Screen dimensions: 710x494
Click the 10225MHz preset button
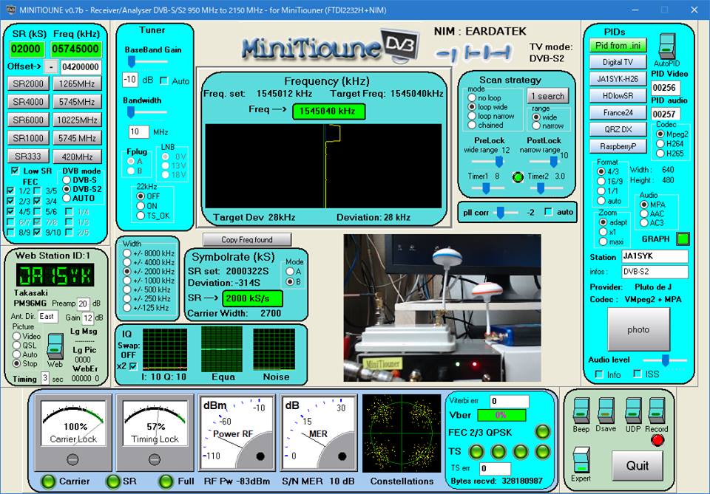pos(77,120)
